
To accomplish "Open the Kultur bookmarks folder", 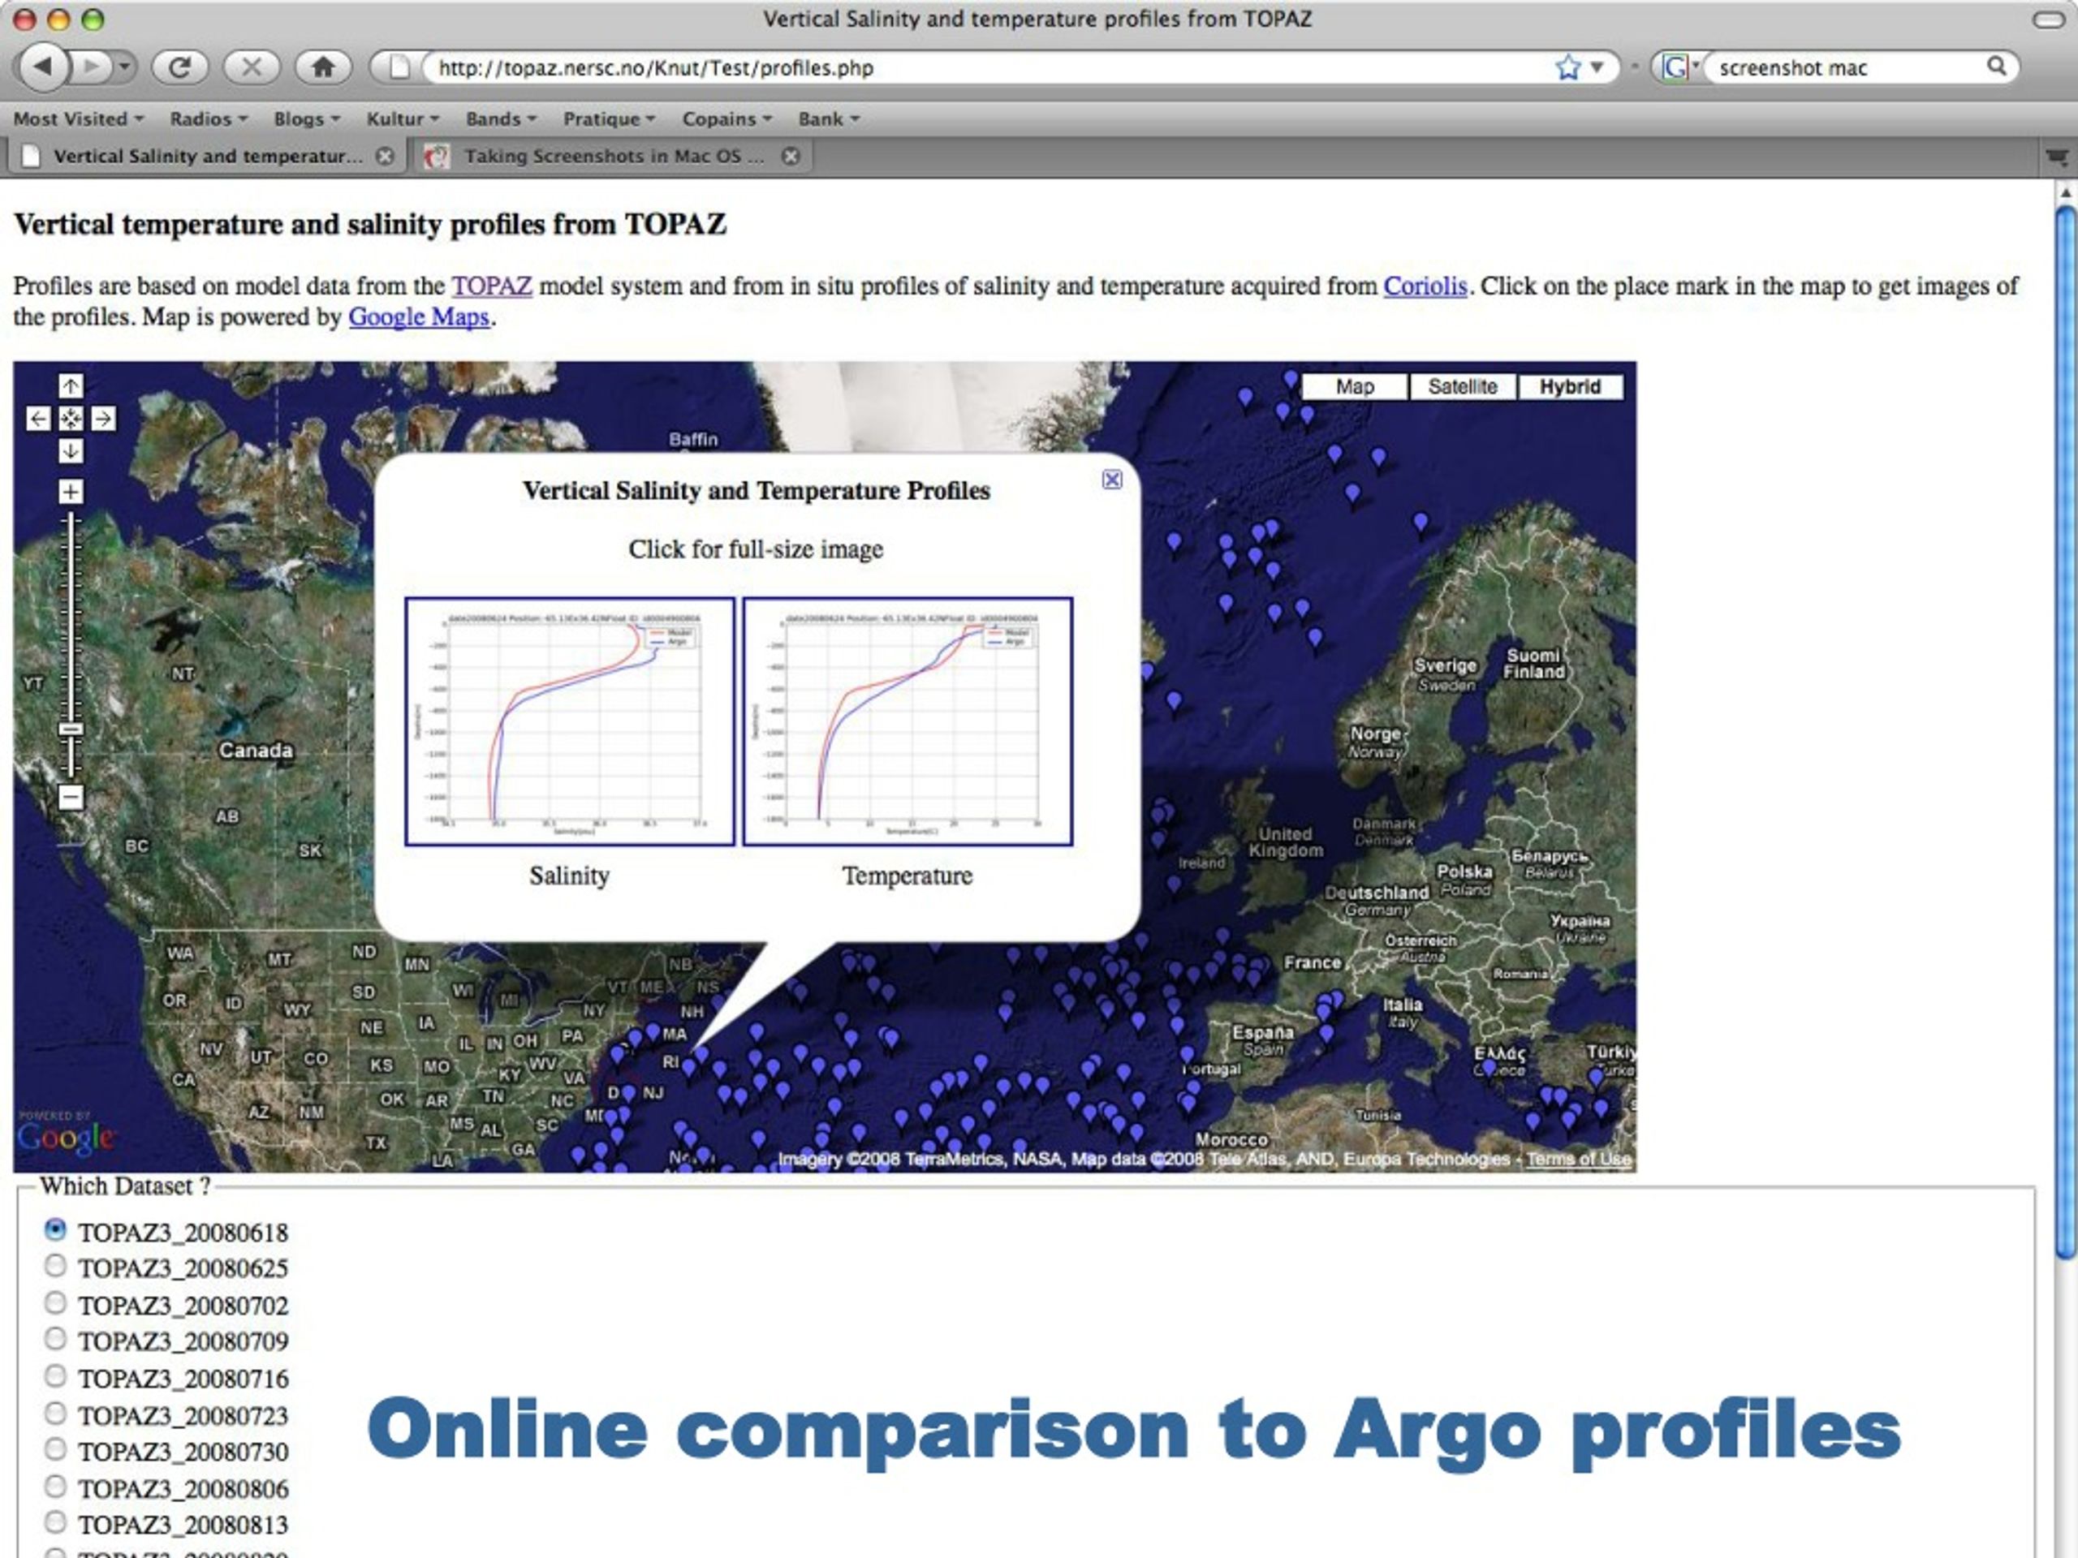I will click(403, 119).
